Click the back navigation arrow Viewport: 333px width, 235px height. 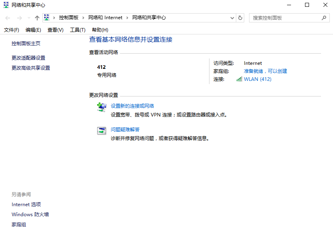click(x=8, y=18)
